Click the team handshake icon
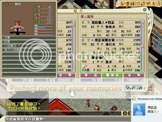Screen dimensions: 162x122 [x=132, y=3]
